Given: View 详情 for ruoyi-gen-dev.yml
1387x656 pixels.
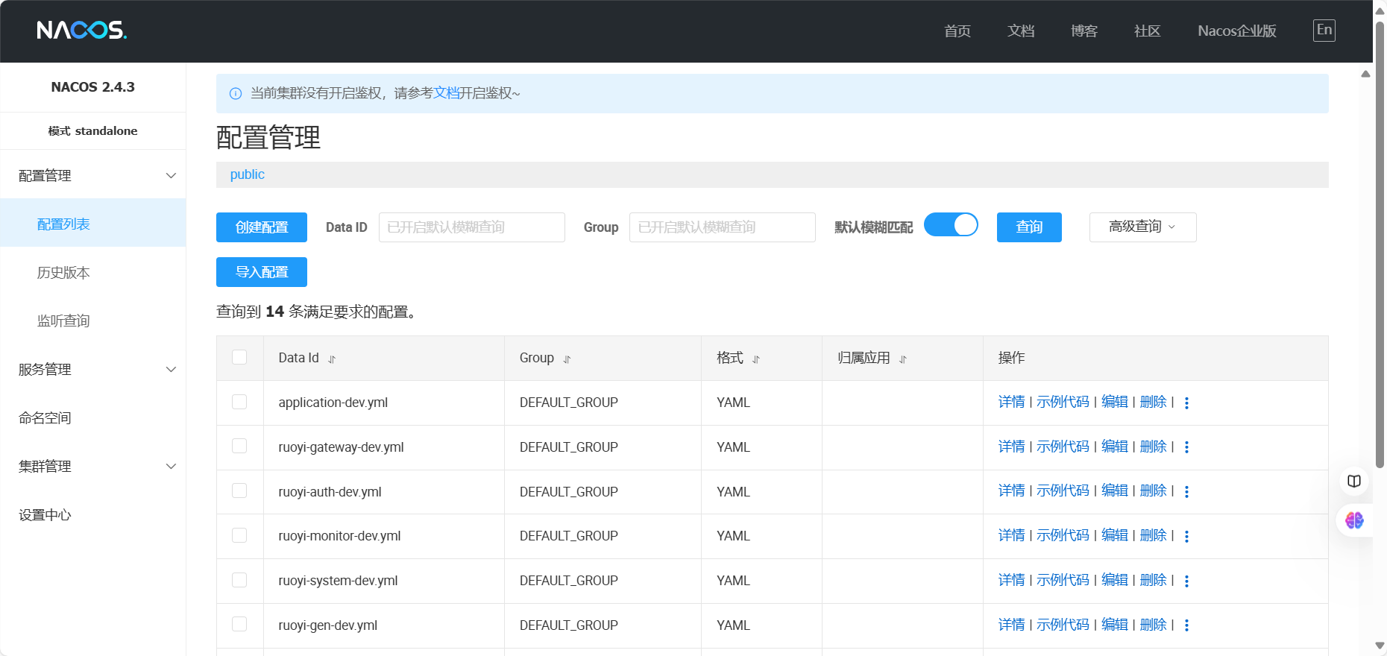Looking at the screenshot, I should pos(1011,625).
